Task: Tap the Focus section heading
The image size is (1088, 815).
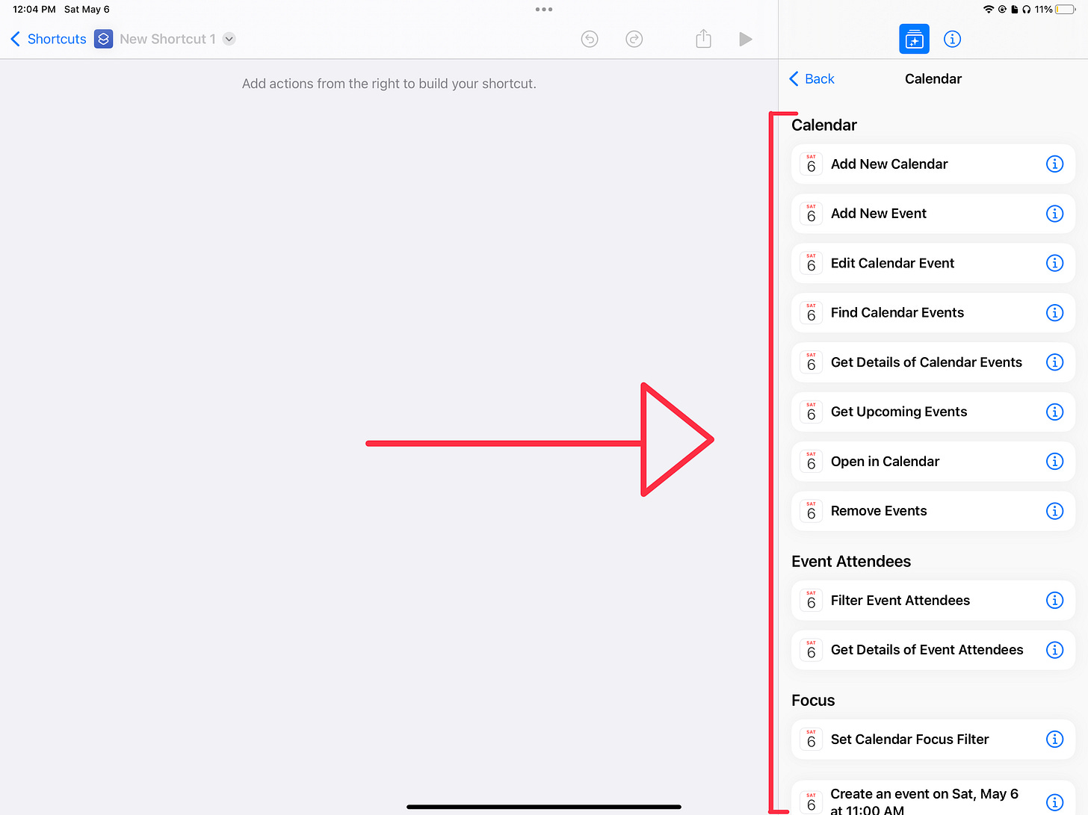Action: (813, 701)
